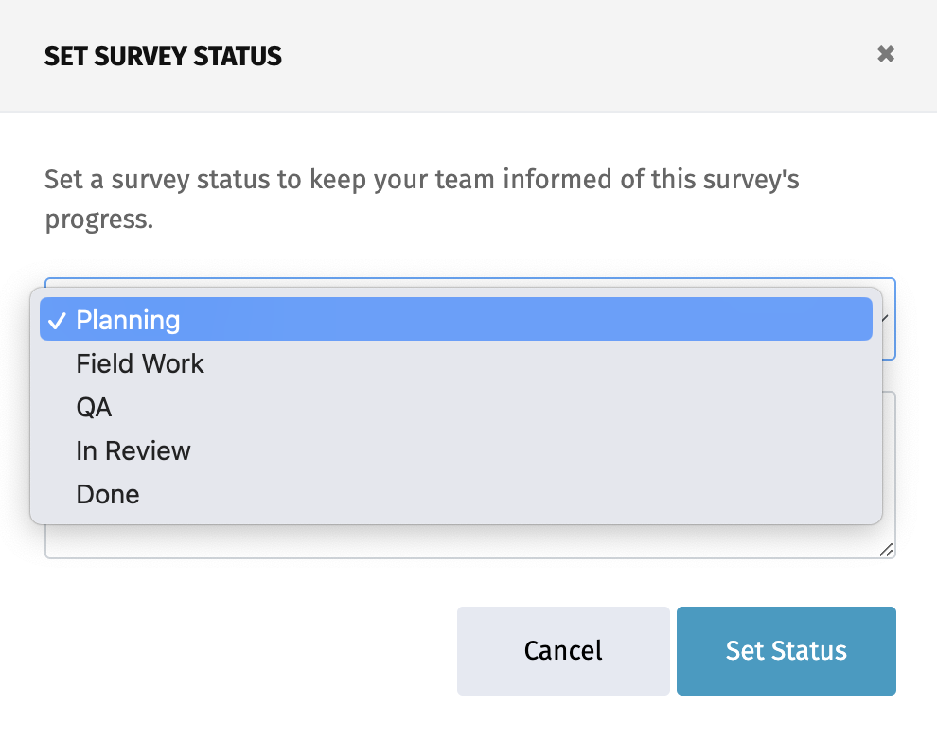937x740 pixels.
Task: Choose Field Work from the status list
Action: click(x=140, y=363)
